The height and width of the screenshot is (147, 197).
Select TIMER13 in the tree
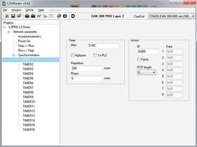pyautogui.click(x=29, y=116)
